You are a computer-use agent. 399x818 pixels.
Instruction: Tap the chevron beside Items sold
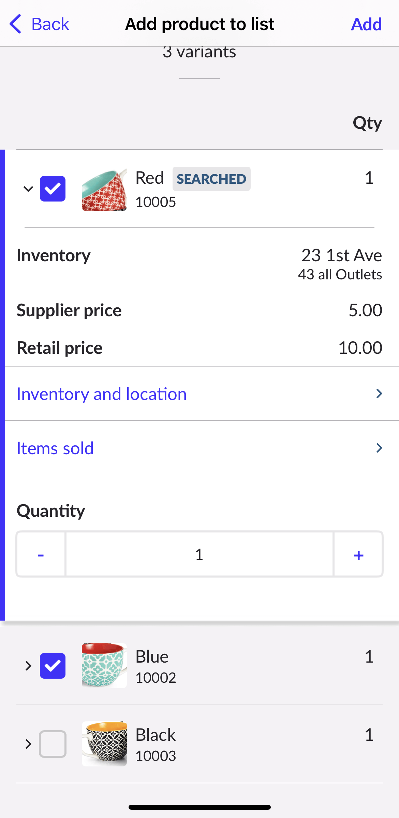379,448
